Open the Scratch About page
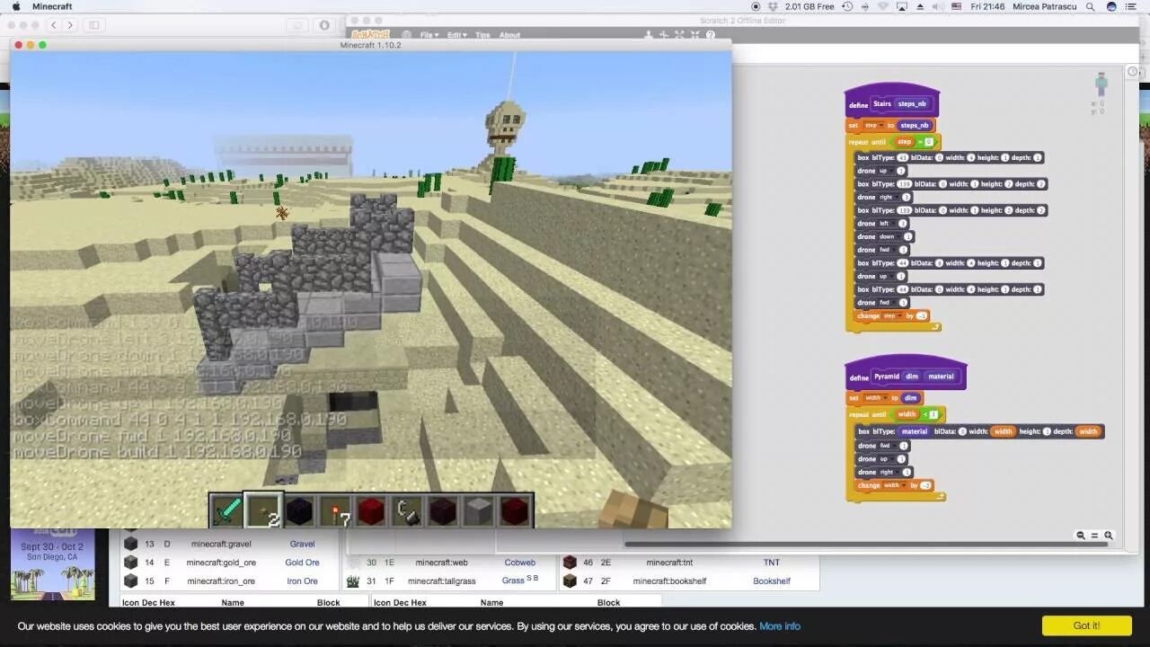 pos(509,35)
